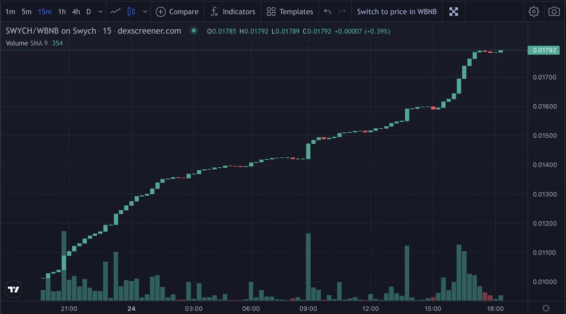Click the 0.01700 price axis label
Screen dimensions: 566x314
tap(544, 77)
